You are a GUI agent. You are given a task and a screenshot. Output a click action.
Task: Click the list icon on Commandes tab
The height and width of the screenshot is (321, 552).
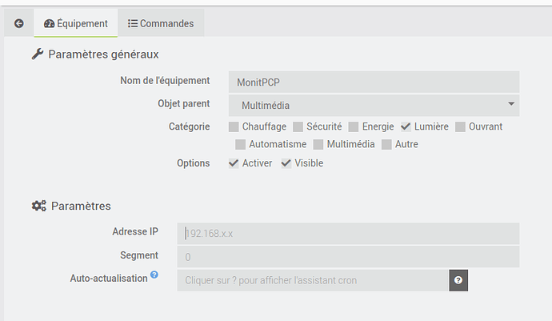pyautogui.click(x=132, y=23)
